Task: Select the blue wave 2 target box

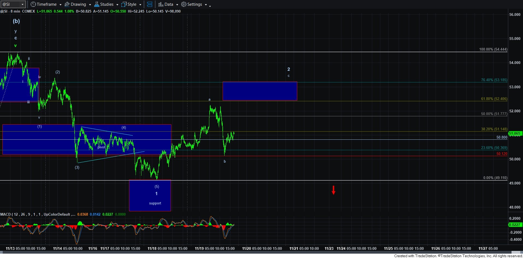Action: coord(260,91)
